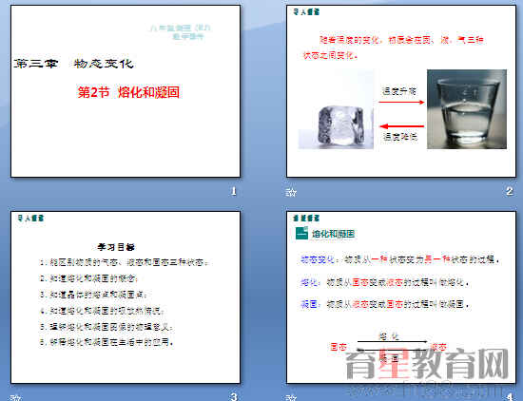Click the ice cube picture on slide 2
Image resolution: width=523 pixels, height=401 pixels.
point(336,109)
